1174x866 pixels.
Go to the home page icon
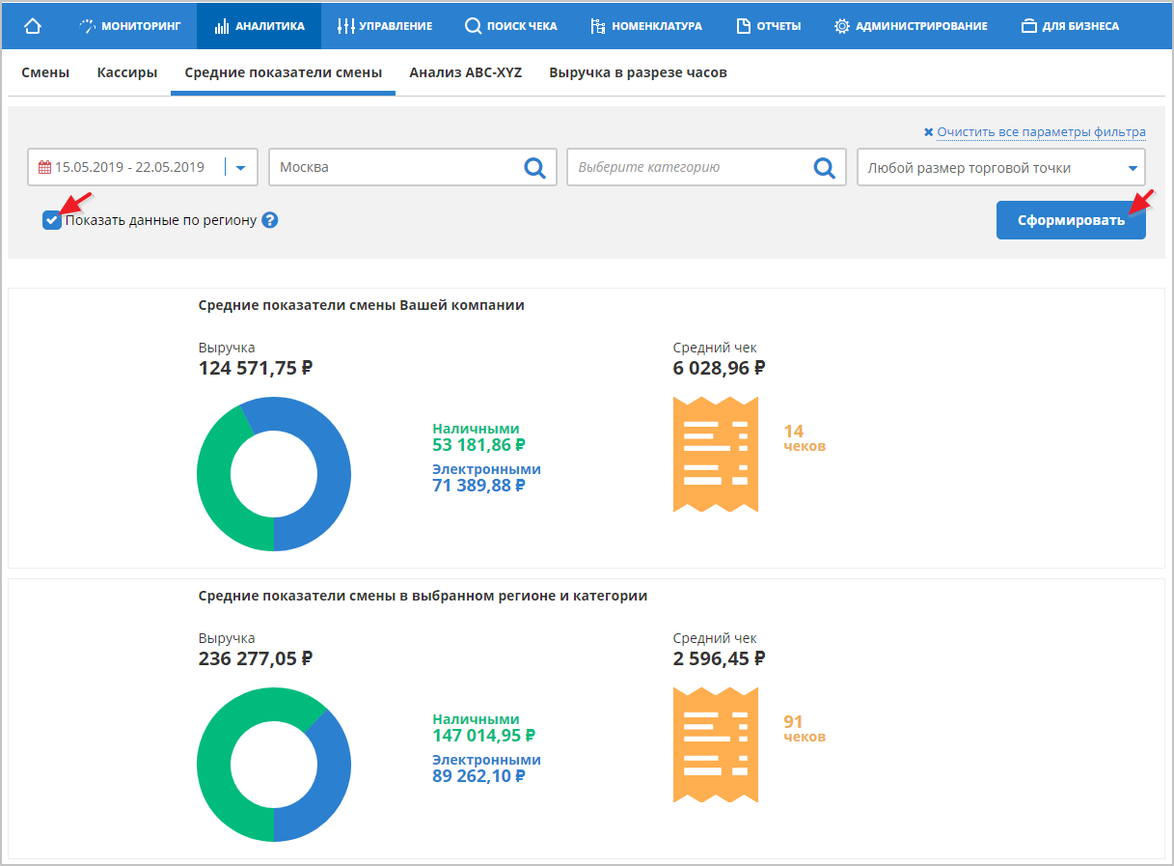pos(33,26)
